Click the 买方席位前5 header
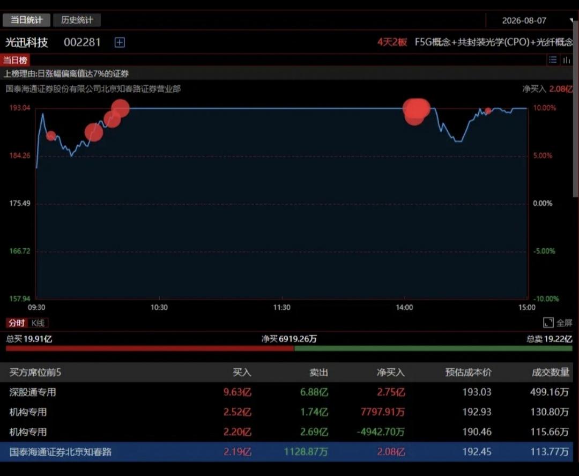Viewport: 579px width, 476px height. [35, 372]
